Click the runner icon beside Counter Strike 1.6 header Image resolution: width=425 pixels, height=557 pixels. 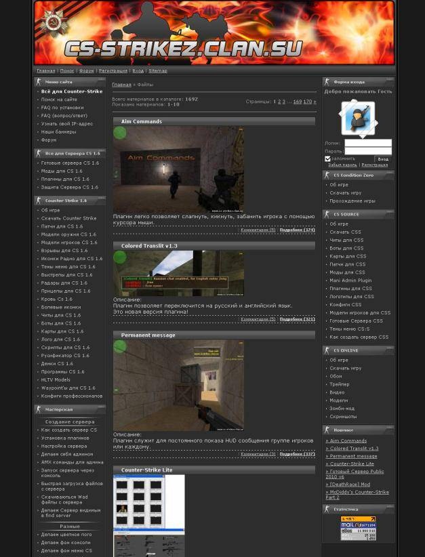click(39, 201)
